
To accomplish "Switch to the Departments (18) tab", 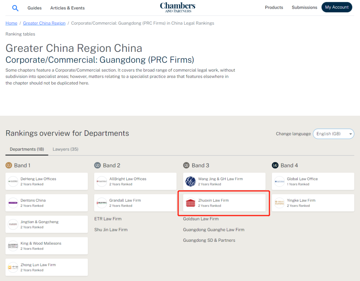I will [27, 149].
